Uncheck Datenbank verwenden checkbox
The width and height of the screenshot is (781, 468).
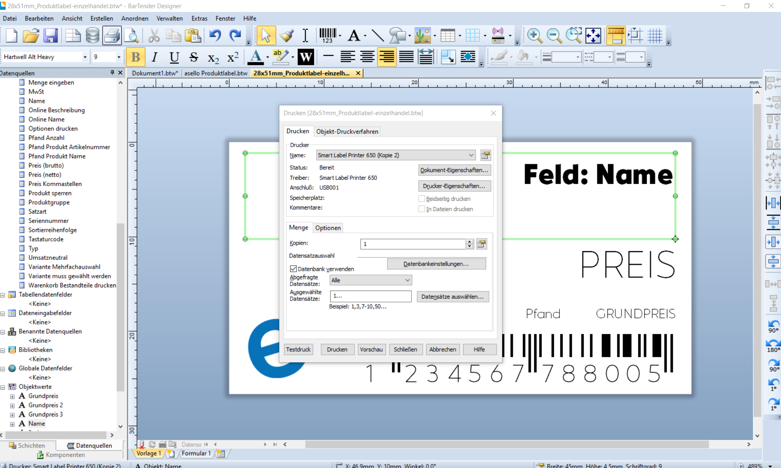coord(293,269)
